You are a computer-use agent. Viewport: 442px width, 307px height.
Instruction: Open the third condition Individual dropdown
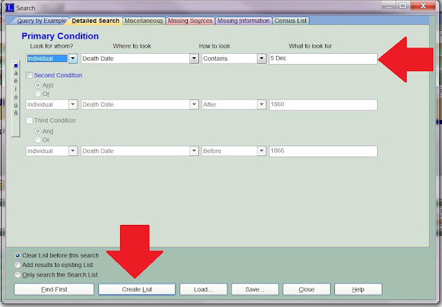[73, 150]
